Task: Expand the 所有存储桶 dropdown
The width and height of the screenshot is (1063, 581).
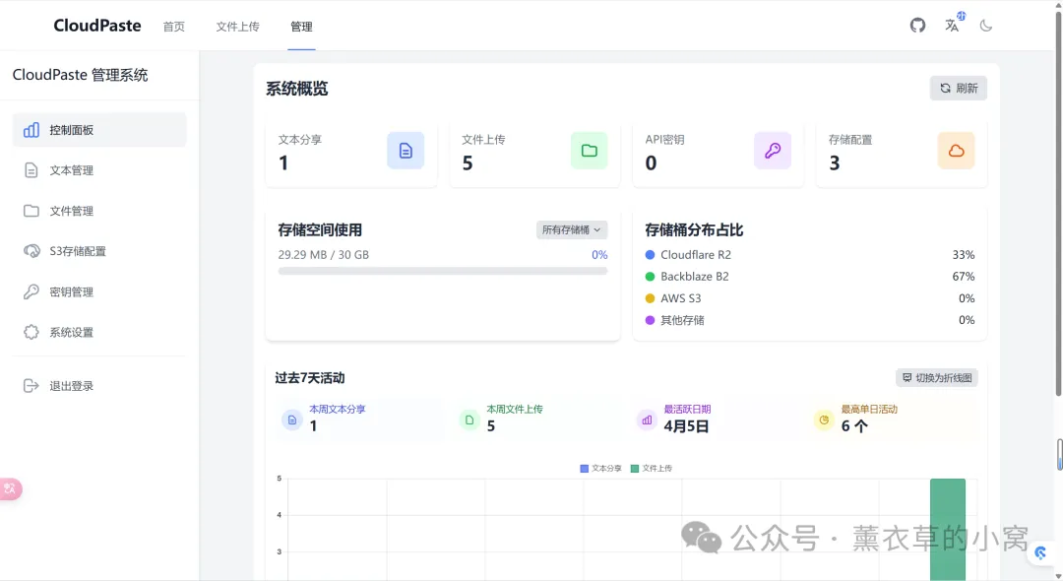Action: click(x=572, y=229)
